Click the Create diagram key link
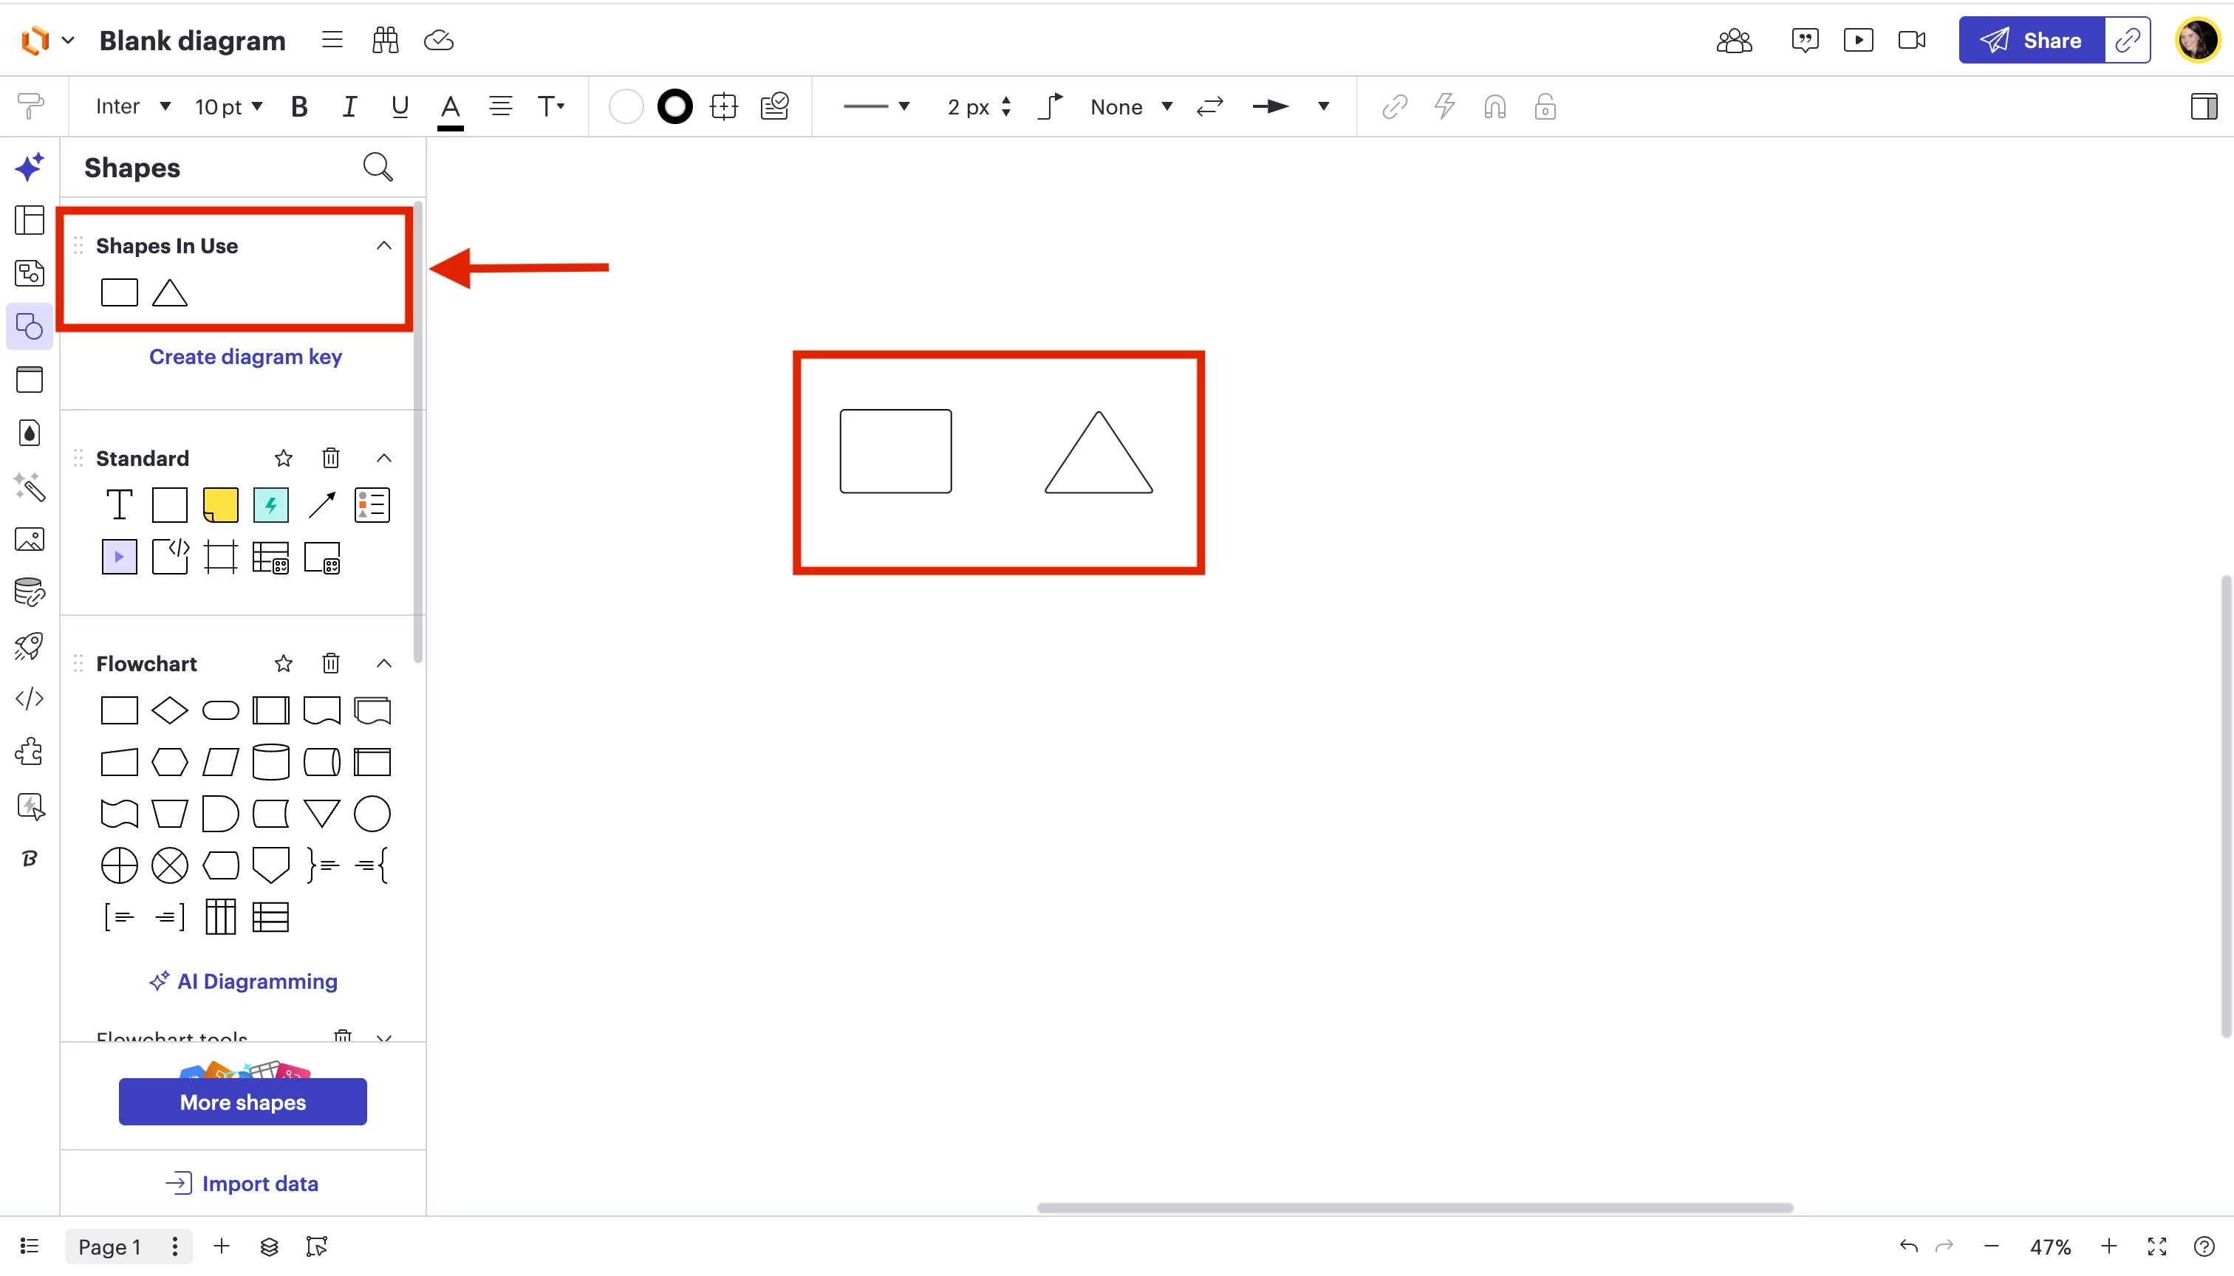The height and width of the screenshot is (1276, 2234). [245, 357]
